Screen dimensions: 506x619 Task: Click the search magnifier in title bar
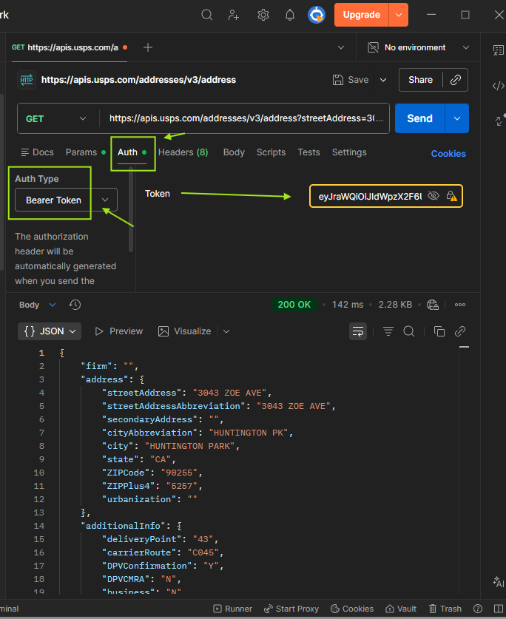pyautogui.click(x=207, y=15)
